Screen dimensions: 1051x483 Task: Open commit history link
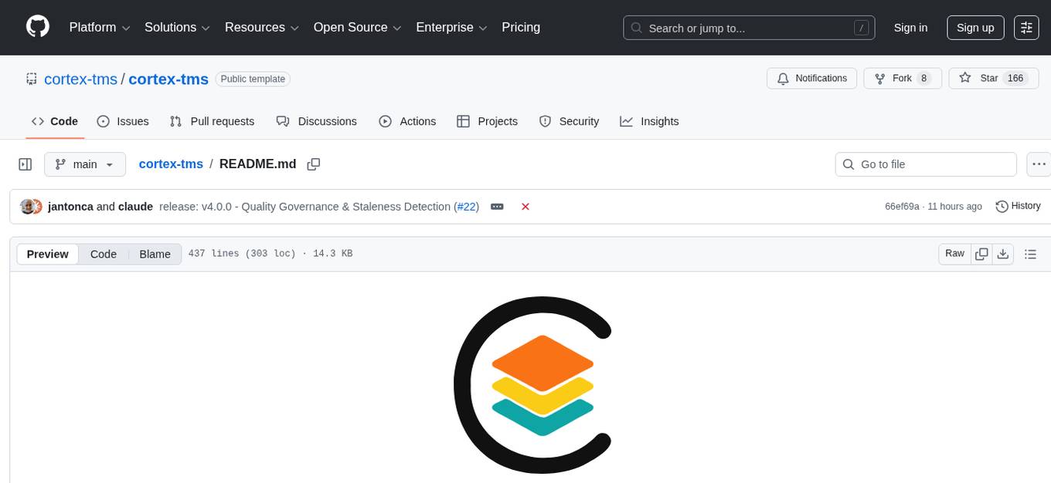(1018, 206)
